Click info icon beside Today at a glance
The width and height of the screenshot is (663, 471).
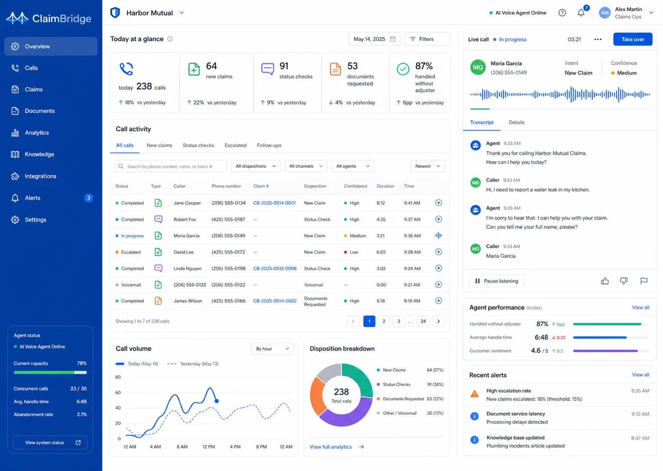pyautogui.click(x=170, y=39)
